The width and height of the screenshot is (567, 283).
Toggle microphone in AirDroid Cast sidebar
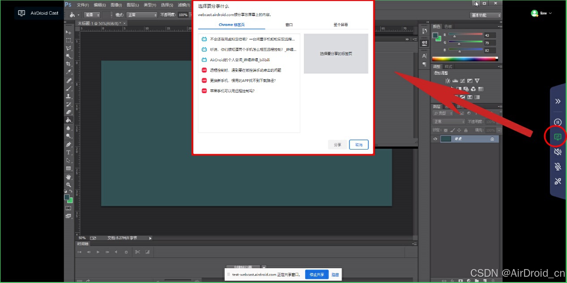pyautogui.click(x=558, y=167)
